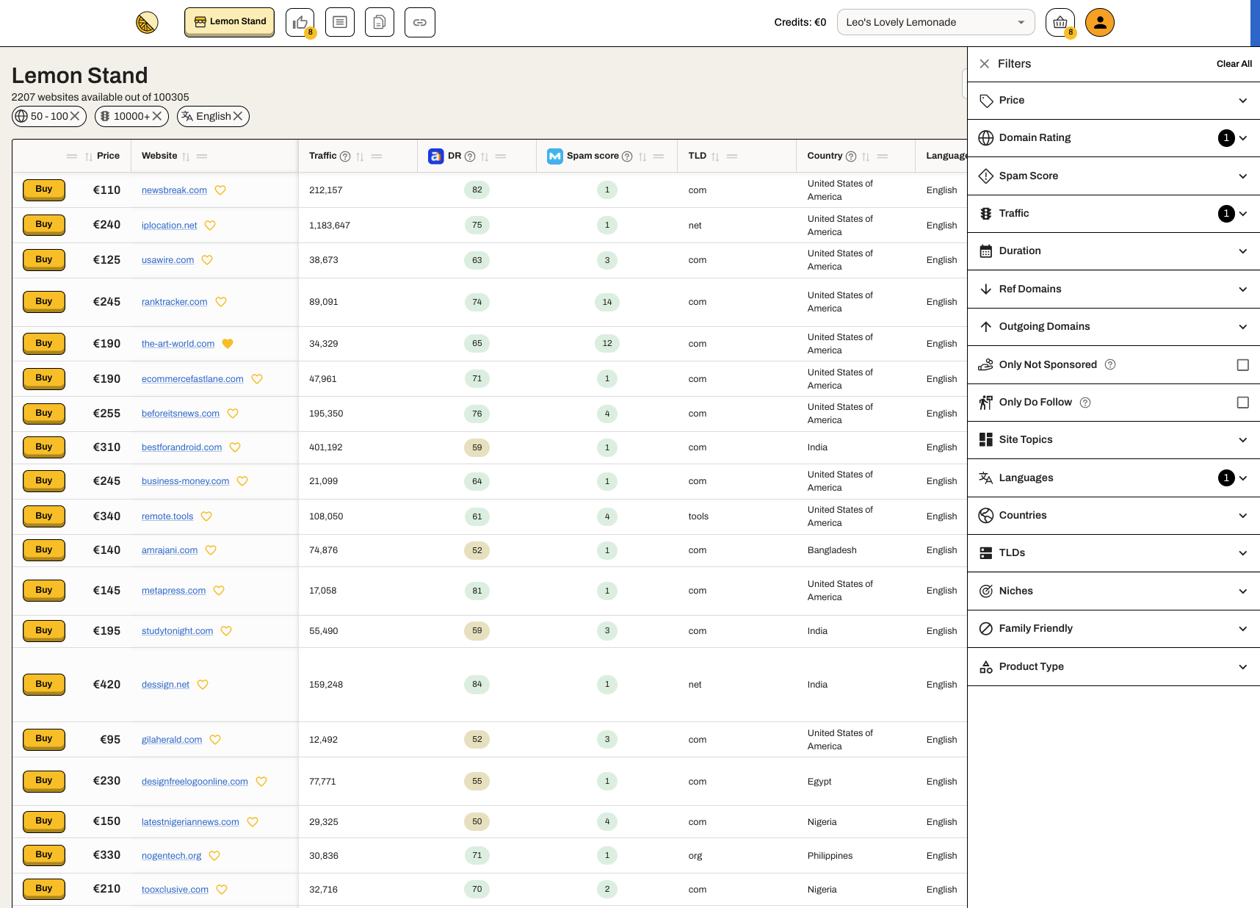Sort the Website column

(x=186, y=156)
